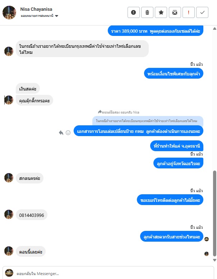Viewport: 217px width, 279px height.
Task: Open Nisa Chayanisa header profile picture
Action: [x=9, y=13]
